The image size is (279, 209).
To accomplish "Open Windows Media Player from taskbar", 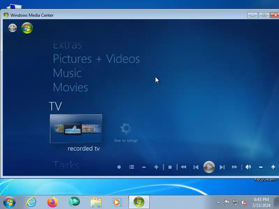I will pos(117,202).
